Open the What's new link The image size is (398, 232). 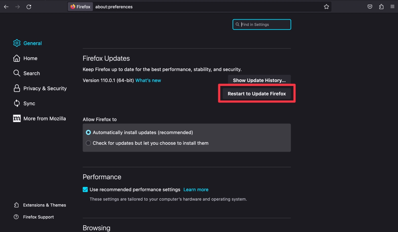click(x=148, y=80)
